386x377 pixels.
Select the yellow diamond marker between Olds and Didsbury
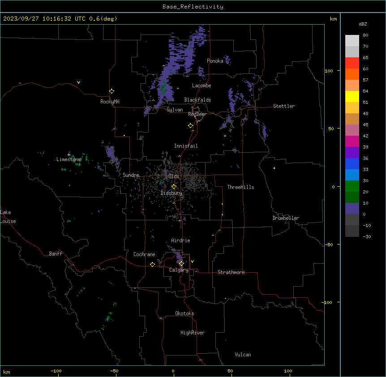174,186
